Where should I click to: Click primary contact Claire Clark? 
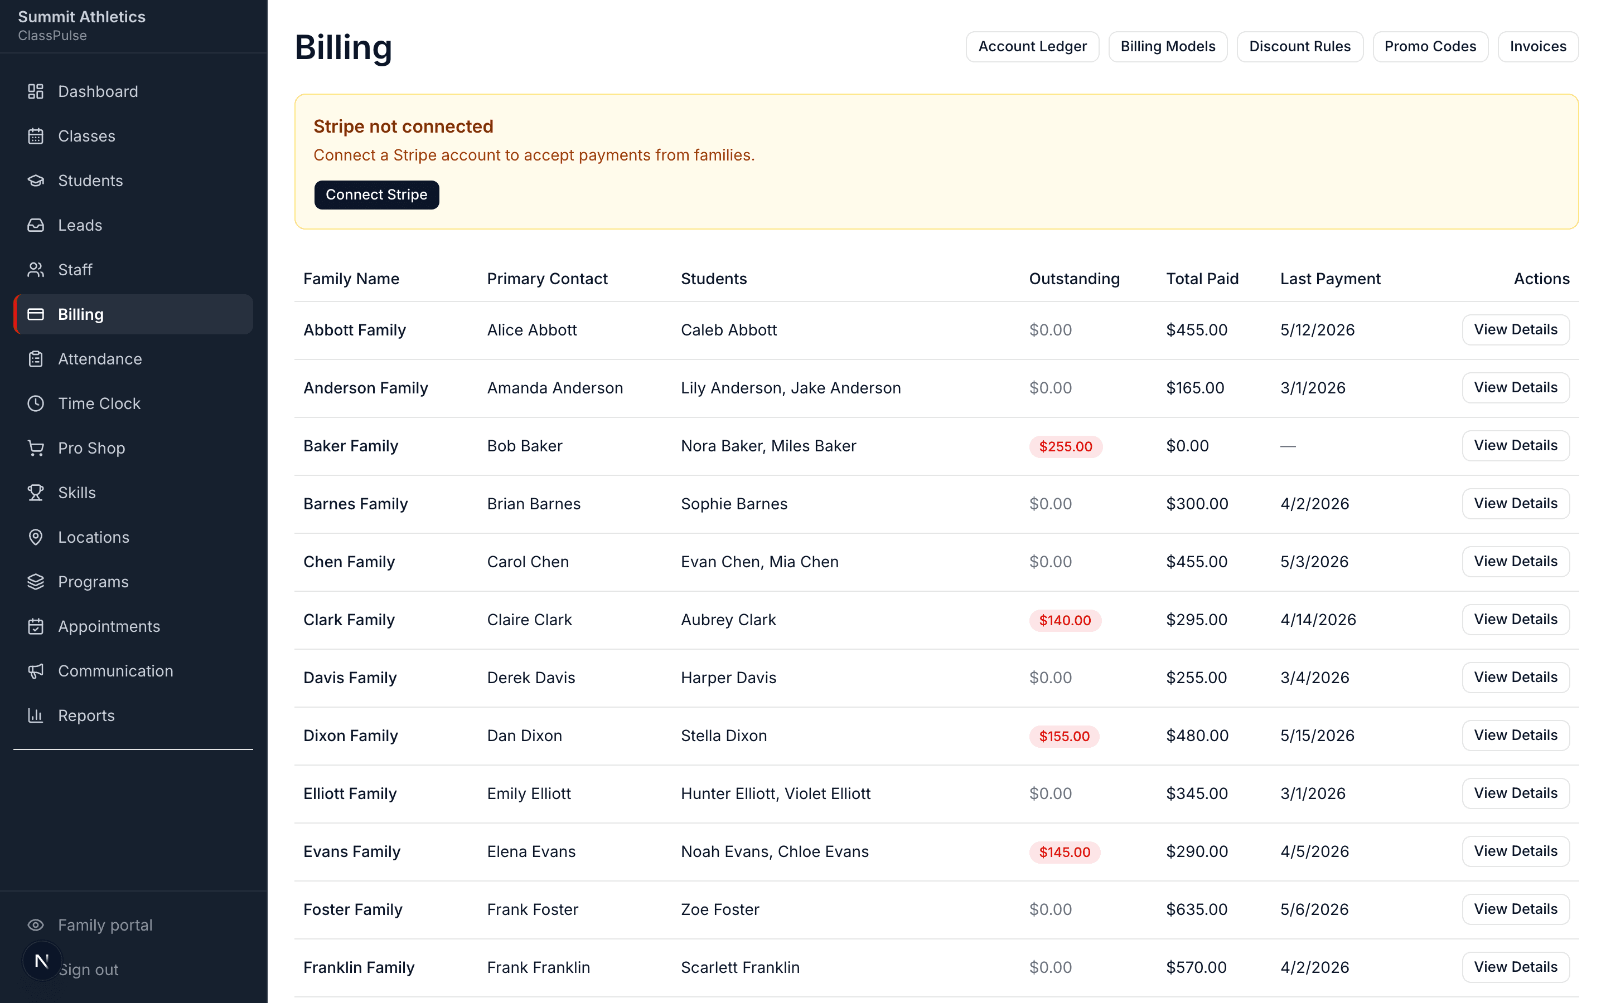coord(529,620)
